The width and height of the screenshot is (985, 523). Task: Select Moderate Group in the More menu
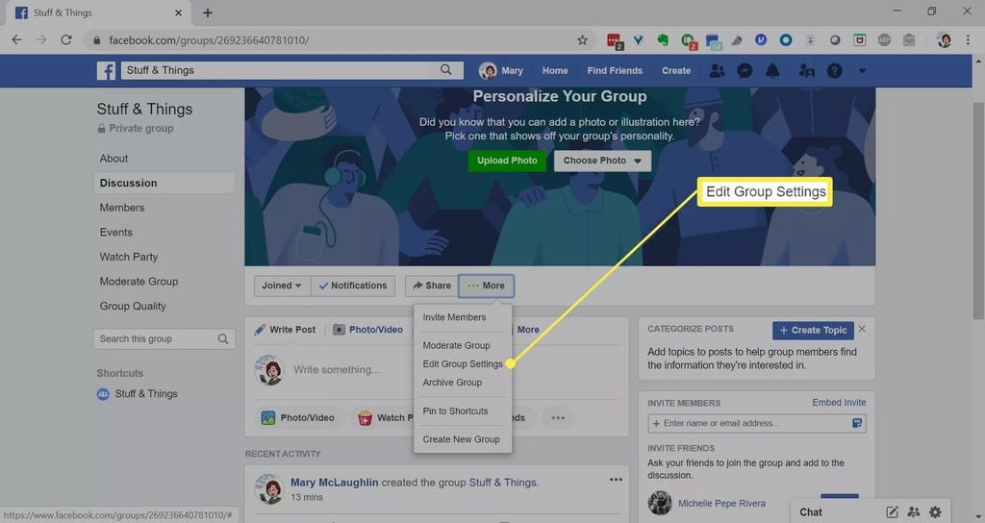456,345
